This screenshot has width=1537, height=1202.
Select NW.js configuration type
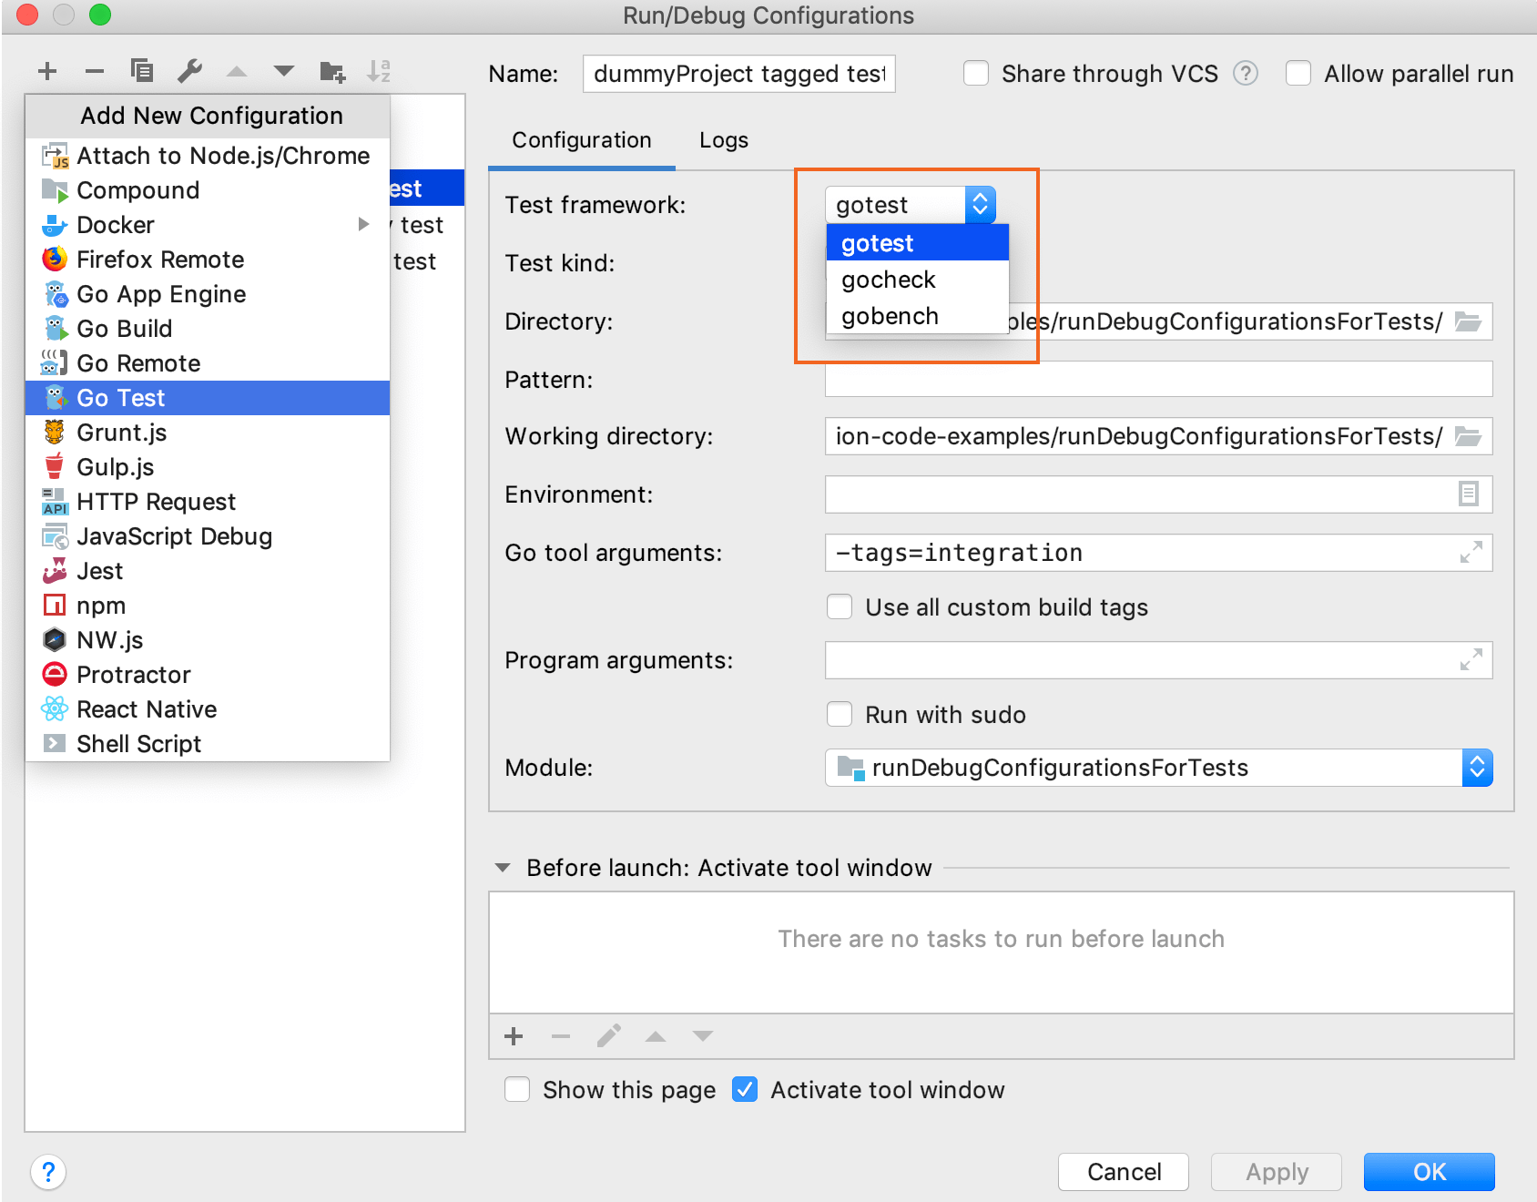[x=208, y=640]
